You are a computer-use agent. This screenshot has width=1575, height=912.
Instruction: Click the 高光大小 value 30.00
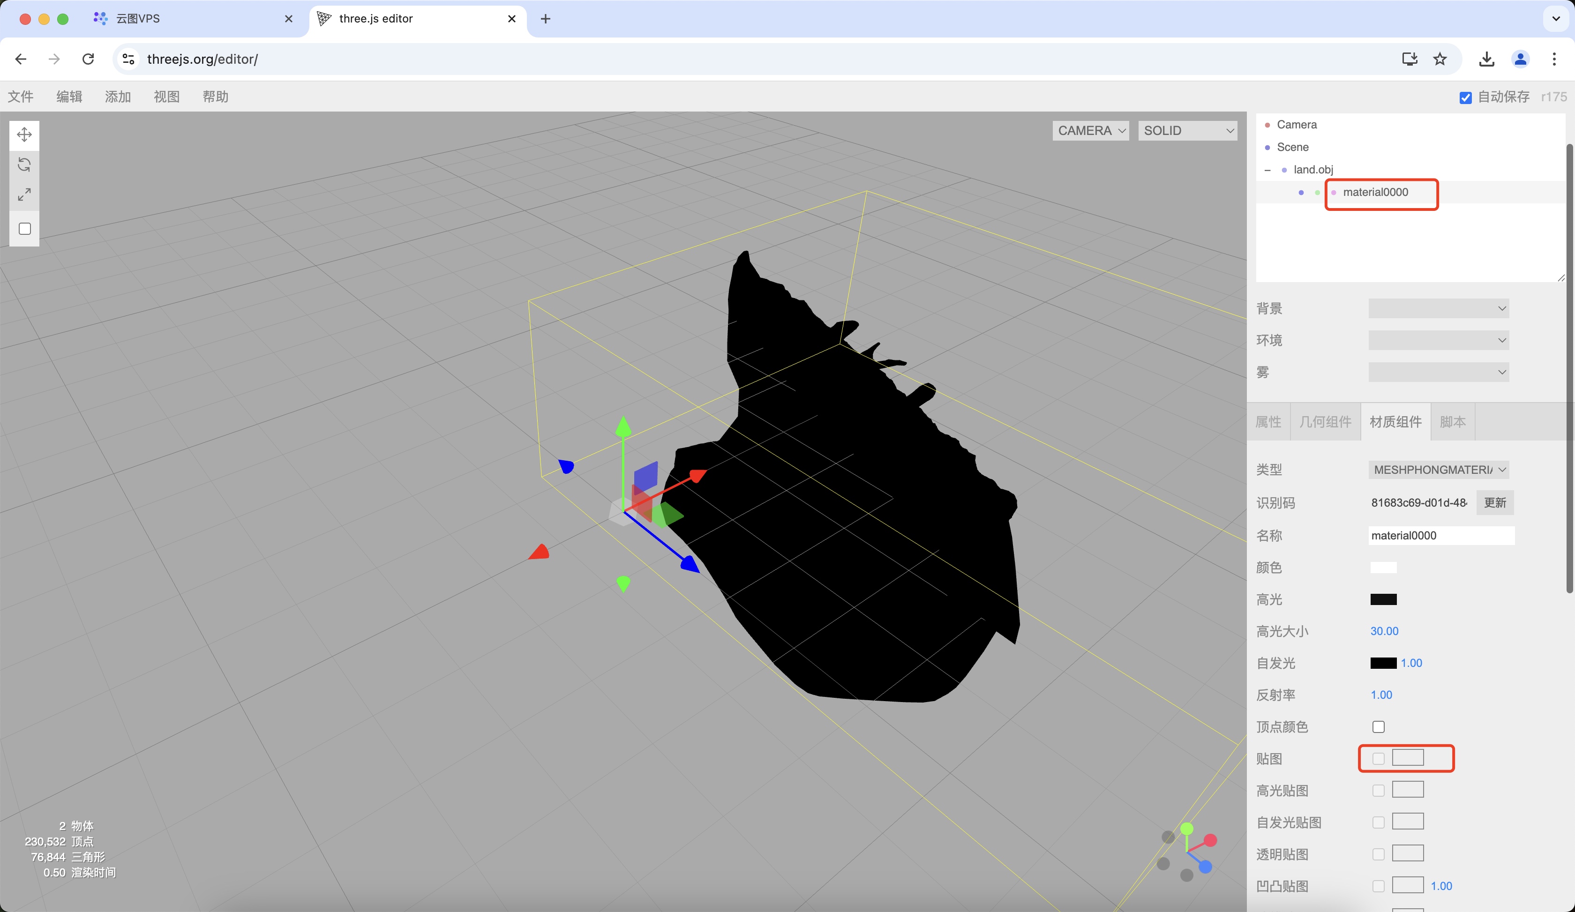1384,631
